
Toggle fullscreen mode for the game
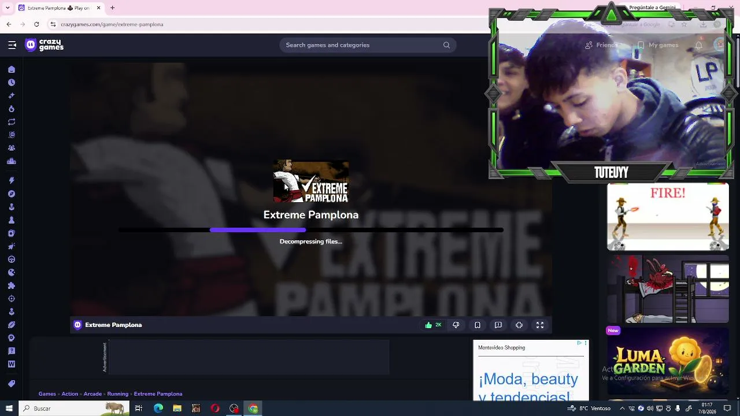(x=540, y=325)
